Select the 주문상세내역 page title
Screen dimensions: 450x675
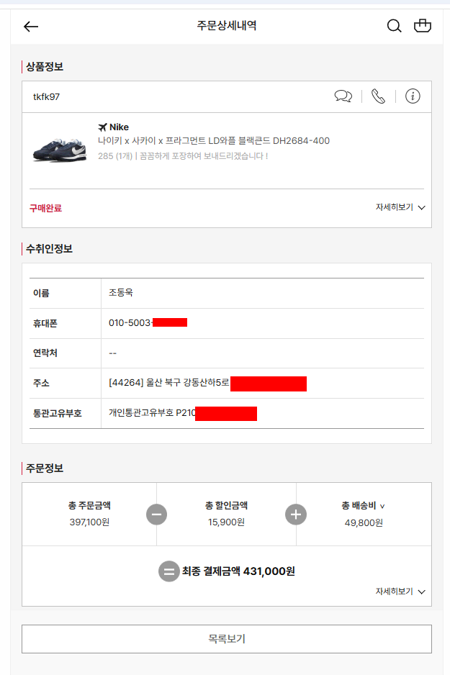pyautogui.click(x=227, y=25)
